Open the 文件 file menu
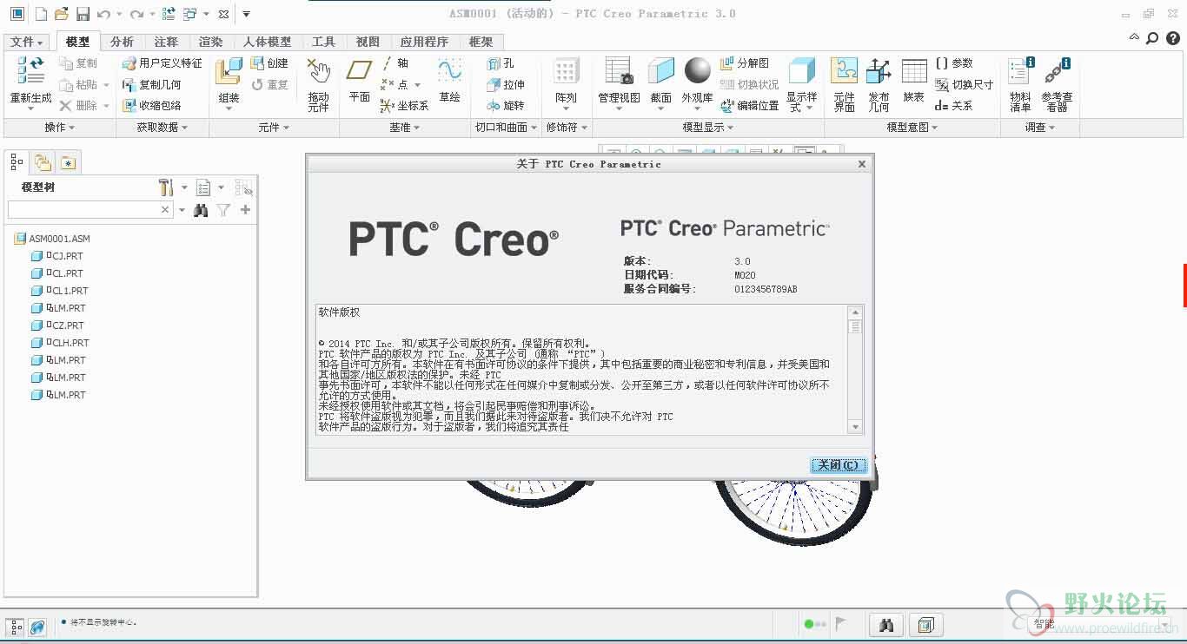Viewport: 1187px width, 644px height. coord(27,42)
